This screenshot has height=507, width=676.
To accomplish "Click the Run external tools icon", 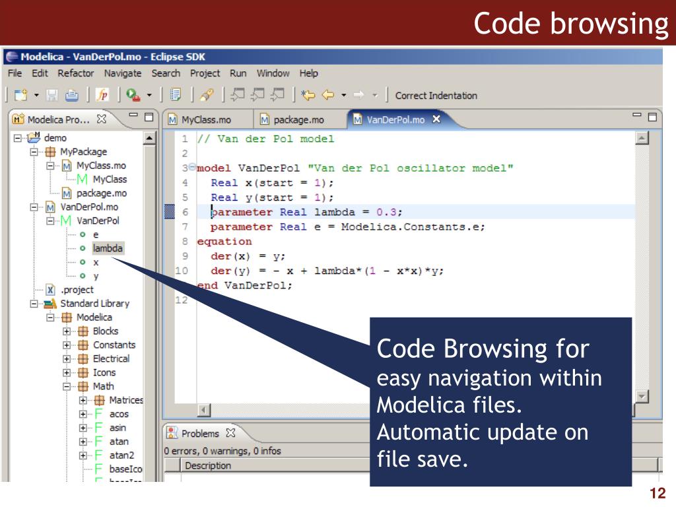I will pyautogui.click(x=133, y=95).
